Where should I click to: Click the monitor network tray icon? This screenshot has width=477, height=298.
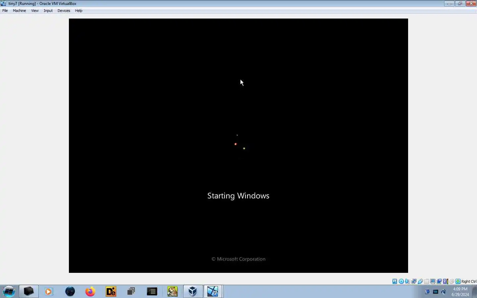[436, 292]
